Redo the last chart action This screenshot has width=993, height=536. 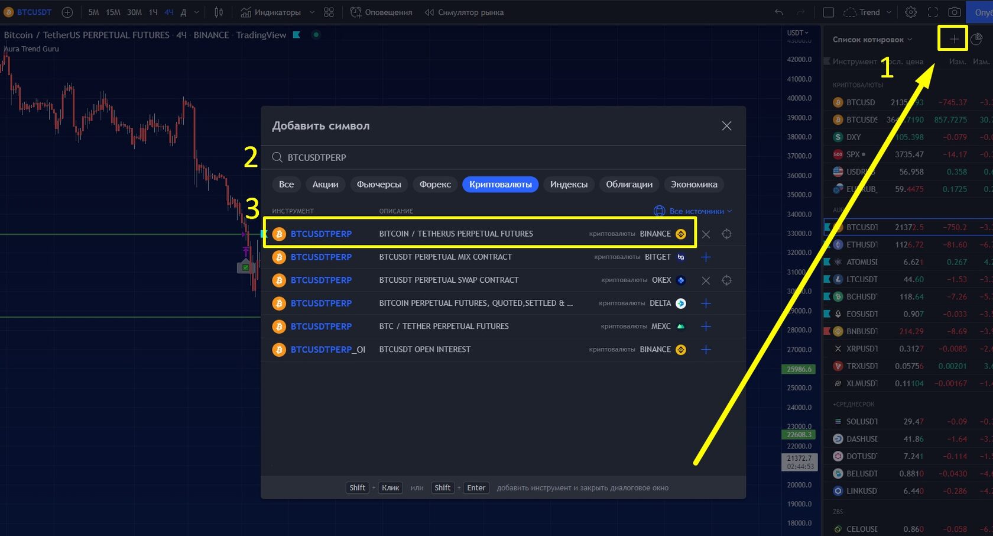[800, 12]
